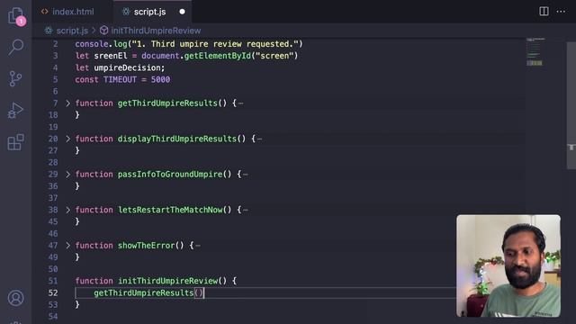Screen dimensions: 576x324
Task: Click the closing brace on line 53
Action: click(x=77, y=304)
